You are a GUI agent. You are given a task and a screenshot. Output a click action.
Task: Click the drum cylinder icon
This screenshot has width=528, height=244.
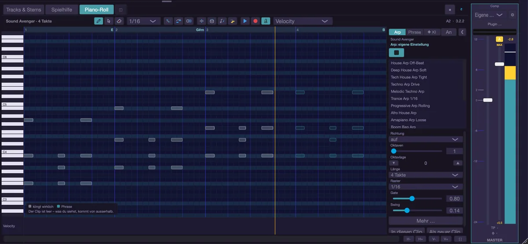[x=212, y=21]
